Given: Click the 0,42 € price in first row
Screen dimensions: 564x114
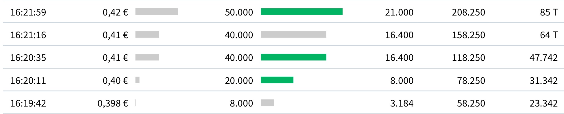Looking at the screenshot, I should click(115, 12).
